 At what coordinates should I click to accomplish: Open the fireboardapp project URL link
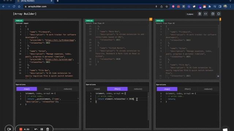click(x=60, y=40)
